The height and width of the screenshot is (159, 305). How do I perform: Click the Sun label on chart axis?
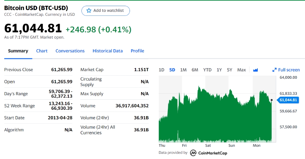click(x=232, y=145)
